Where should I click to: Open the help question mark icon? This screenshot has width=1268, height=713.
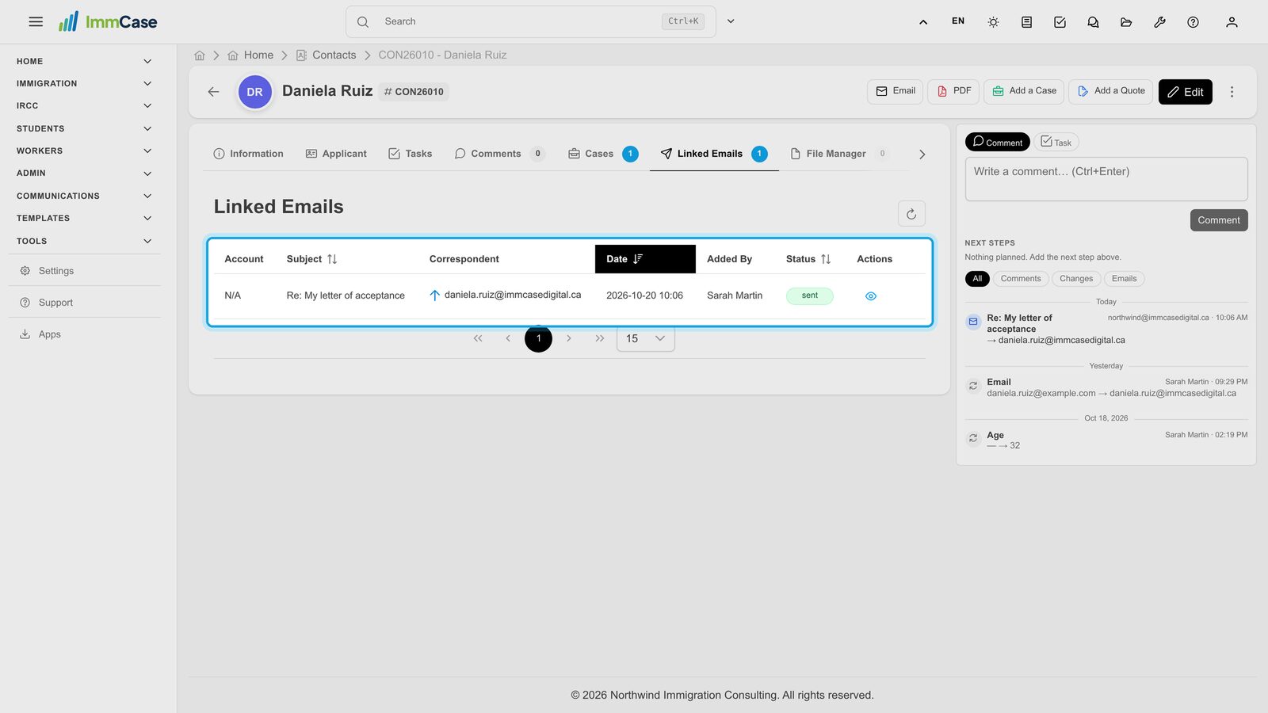[x=1193, y=22]
